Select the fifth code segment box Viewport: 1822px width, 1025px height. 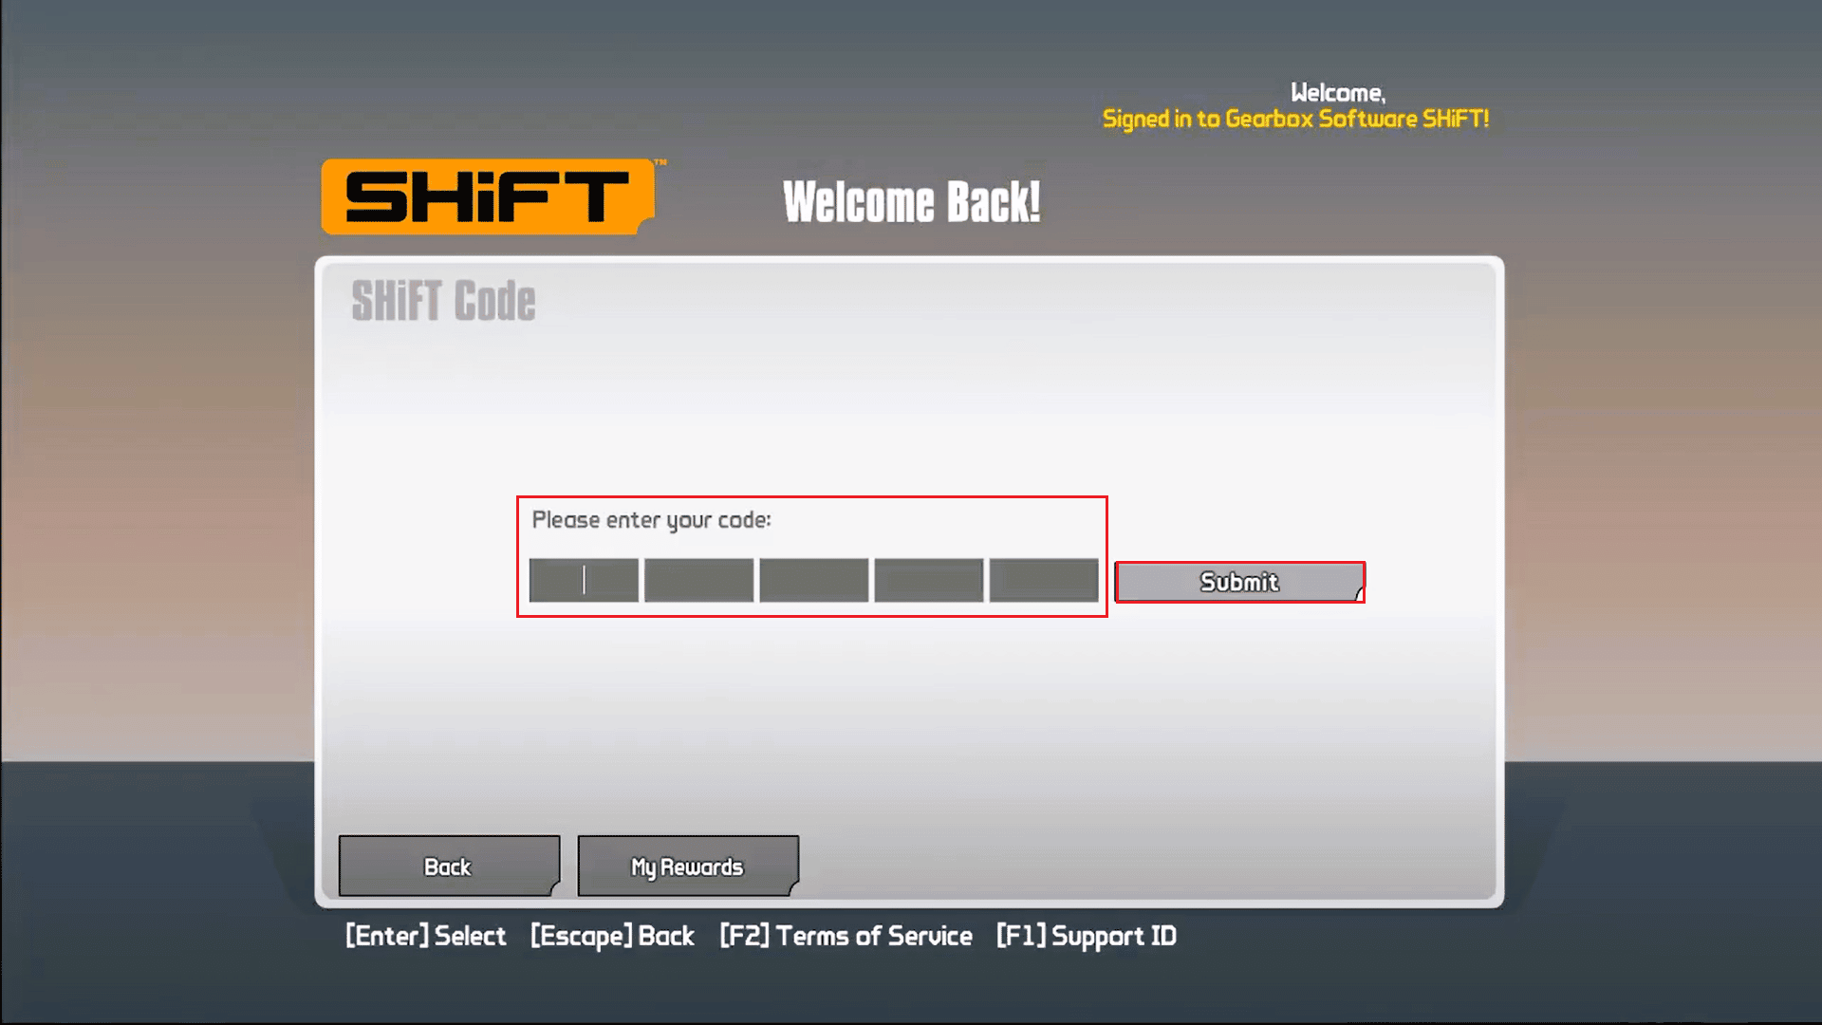(x=1044, y=580)
